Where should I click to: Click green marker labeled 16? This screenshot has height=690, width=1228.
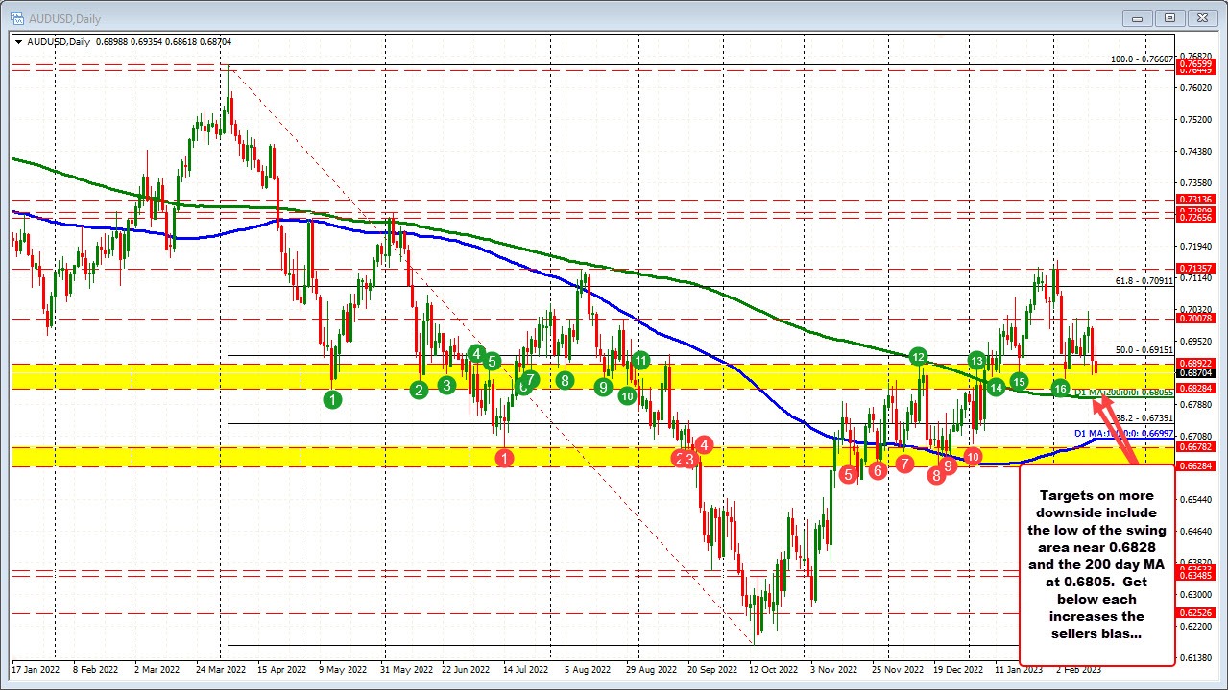(x=1060, y=388)
